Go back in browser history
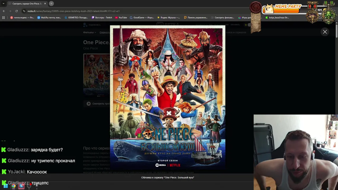 coord(4,11)
